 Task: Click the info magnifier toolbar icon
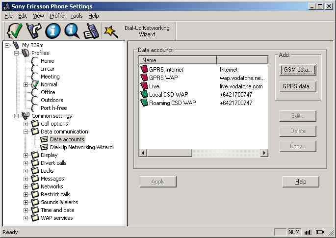72,31
